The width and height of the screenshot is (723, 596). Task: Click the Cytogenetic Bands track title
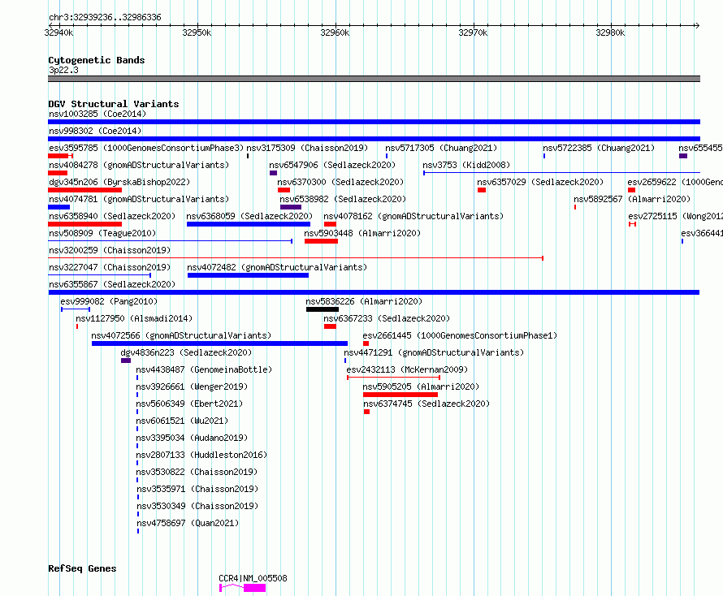pos(97,60)
